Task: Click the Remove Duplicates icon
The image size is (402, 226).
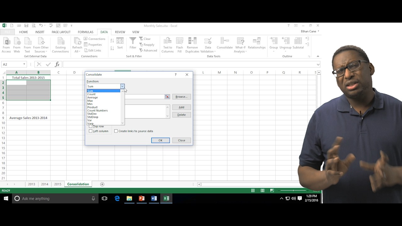Action: coord(192,45)
